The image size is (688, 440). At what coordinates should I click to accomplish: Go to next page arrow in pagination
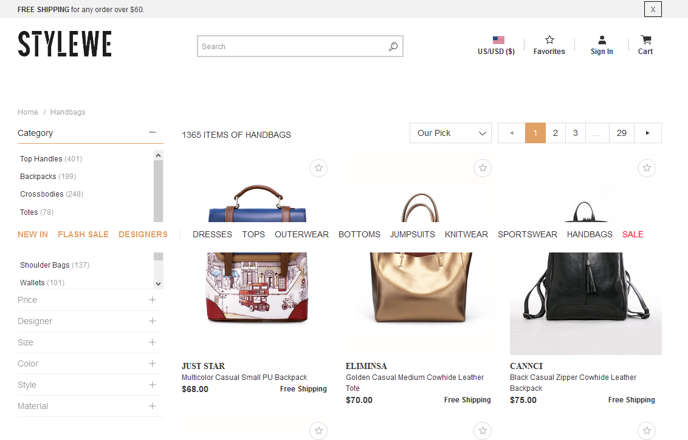(647, 133)
